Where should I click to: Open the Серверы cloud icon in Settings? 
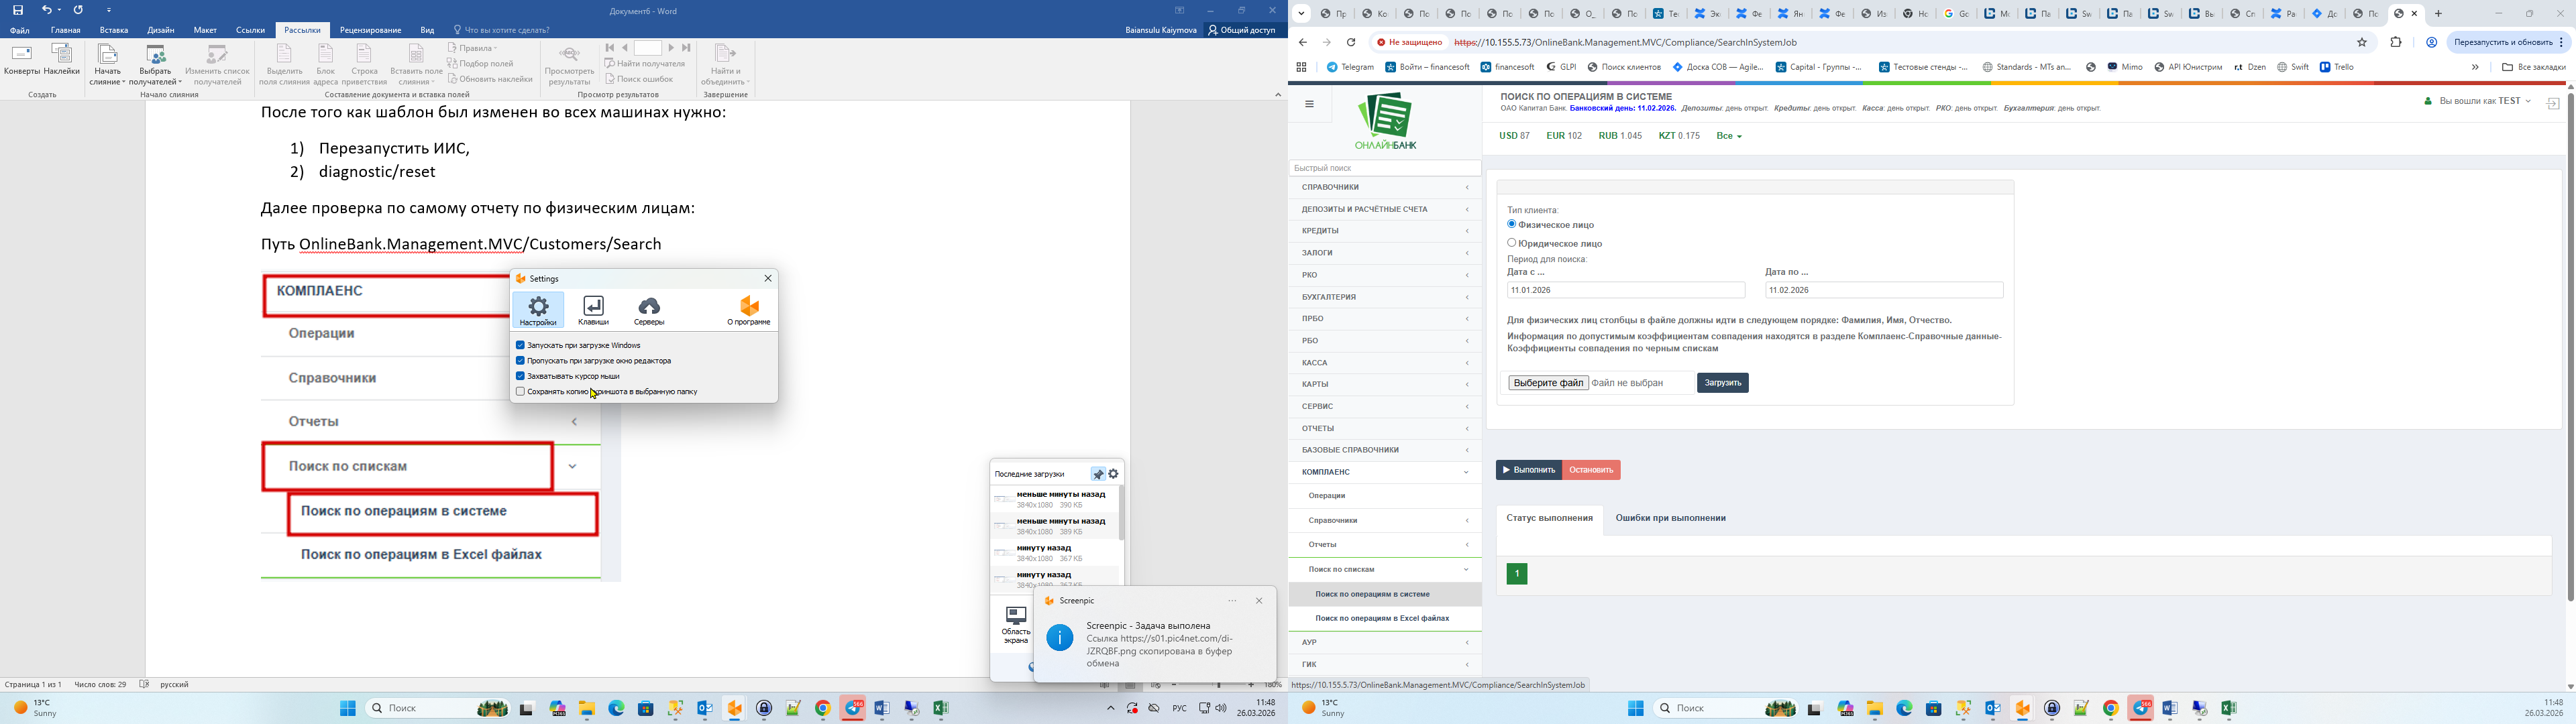(x=649, y=309)
